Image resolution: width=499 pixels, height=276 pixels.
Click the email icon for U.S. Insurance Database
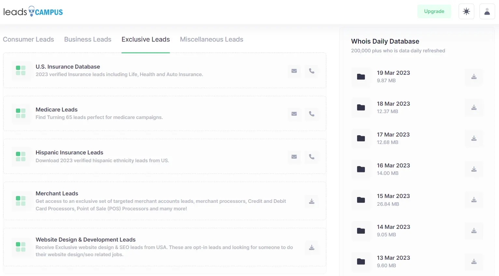[x=294, y=71]
